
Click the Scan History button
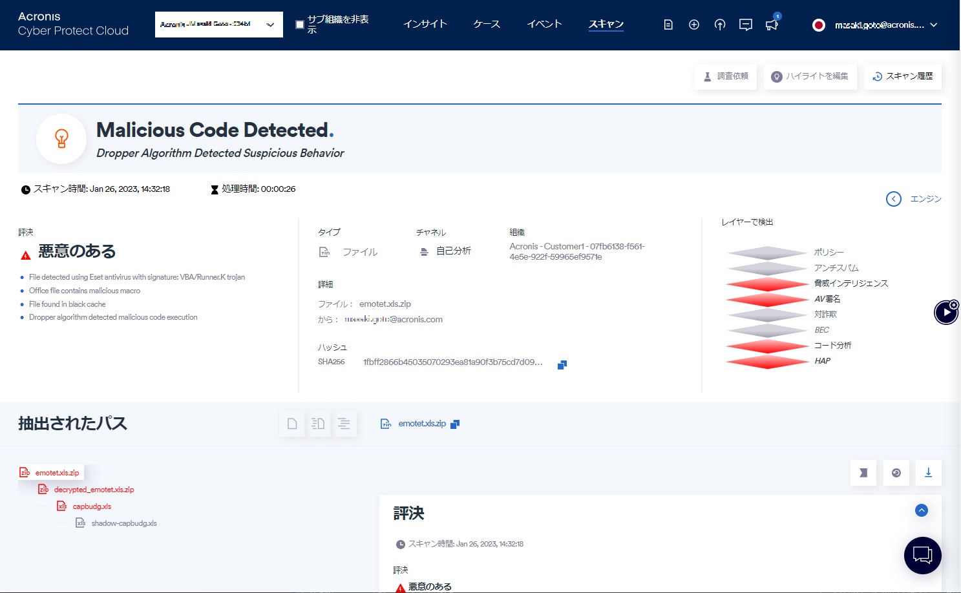902,76
